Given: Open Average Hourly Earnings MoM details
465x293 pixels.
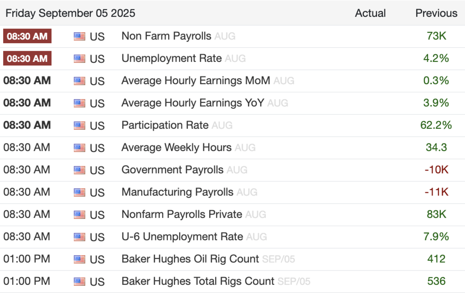Looking at the screenshot, I should coord(196,81).
